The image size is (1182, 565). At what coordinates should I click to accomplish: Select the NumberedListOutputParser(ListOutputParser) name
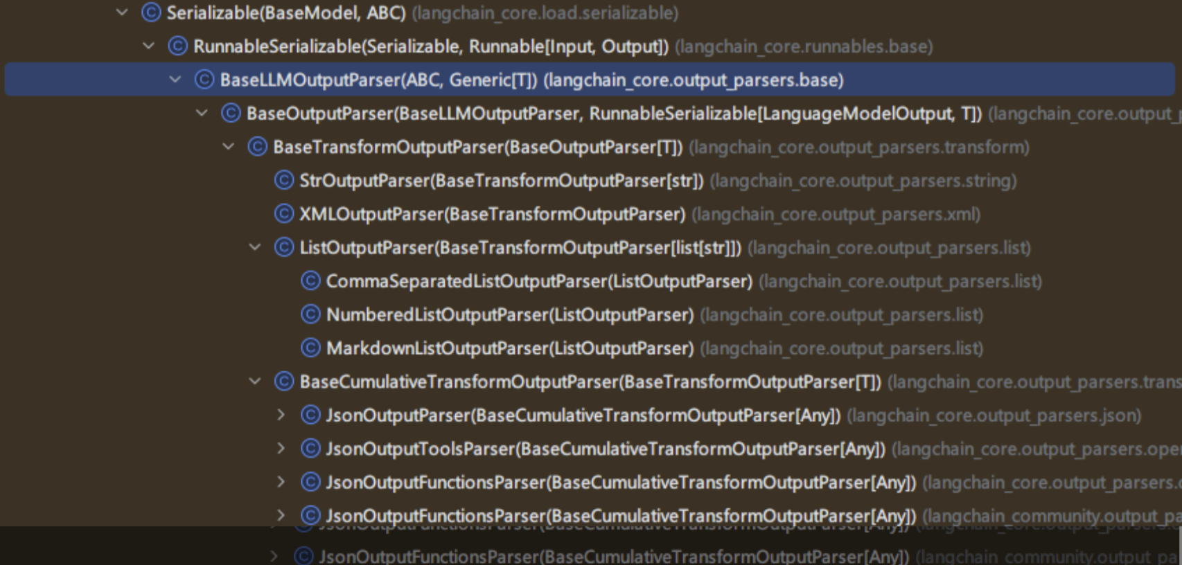(x=510, y=314)
